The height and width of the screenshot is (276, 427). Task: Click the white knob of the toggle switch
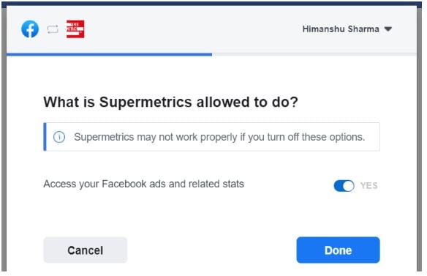pos(348,186)
